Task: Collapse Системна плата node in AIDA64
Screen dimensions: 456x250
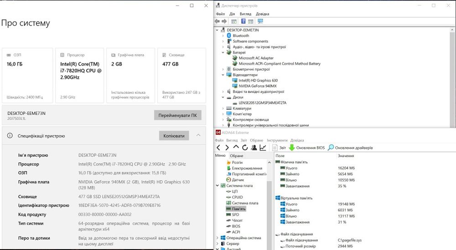Action: click(217, 185)
